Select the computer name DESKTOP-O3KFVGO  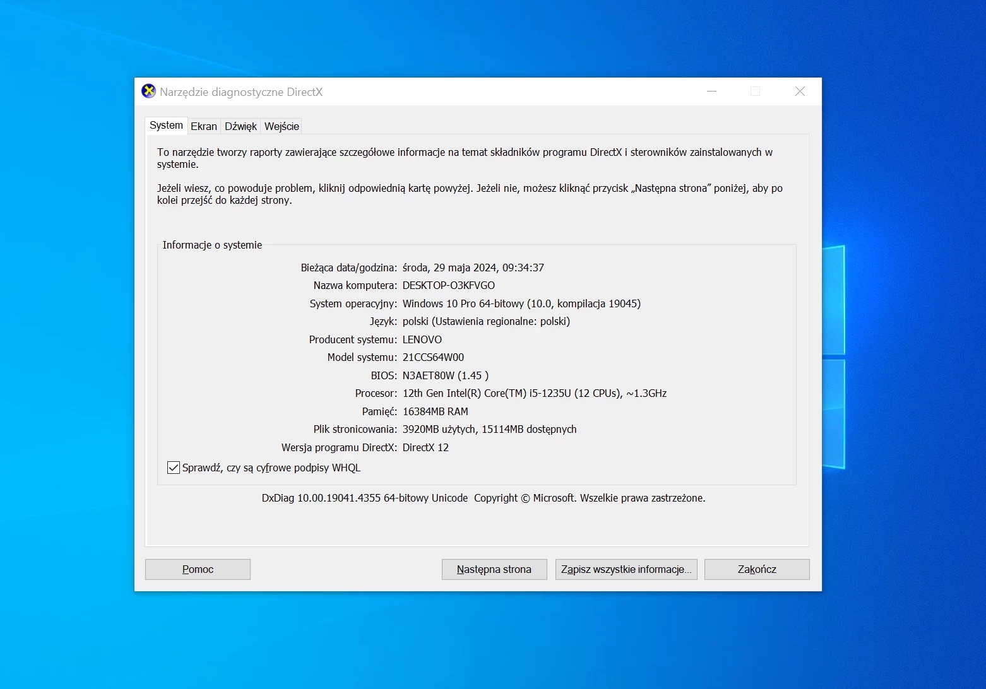[x=449, y=285]
